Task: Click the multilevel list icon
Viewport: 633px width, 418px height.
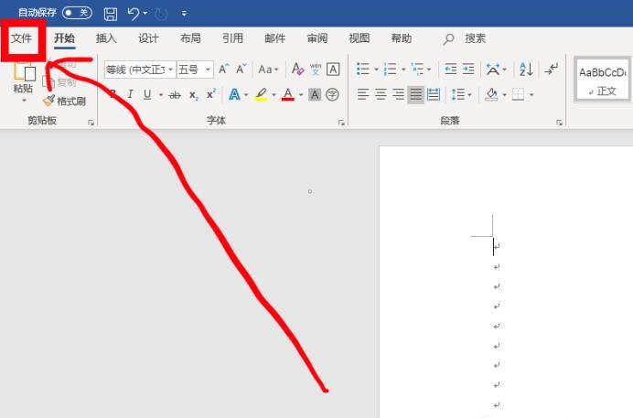Action: pos(417,69)
